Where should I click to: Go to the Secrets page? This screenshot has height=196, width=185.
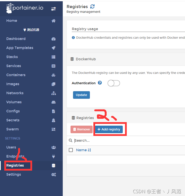(13, 120)
